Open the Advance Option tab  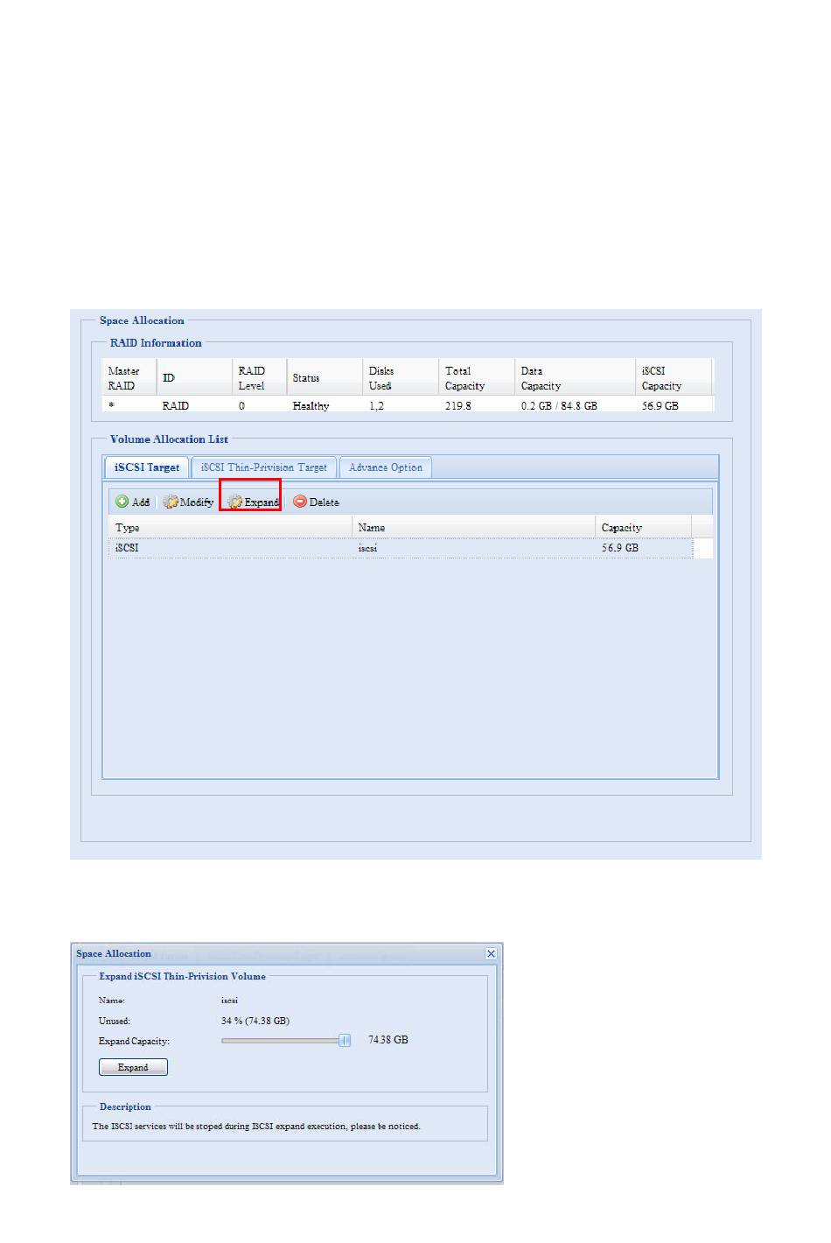click(x=386, y=467)
